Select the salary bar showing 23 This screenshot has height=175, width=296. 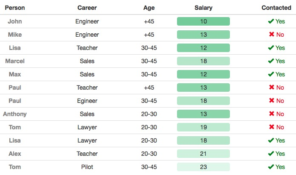click(x=203, y=167)
